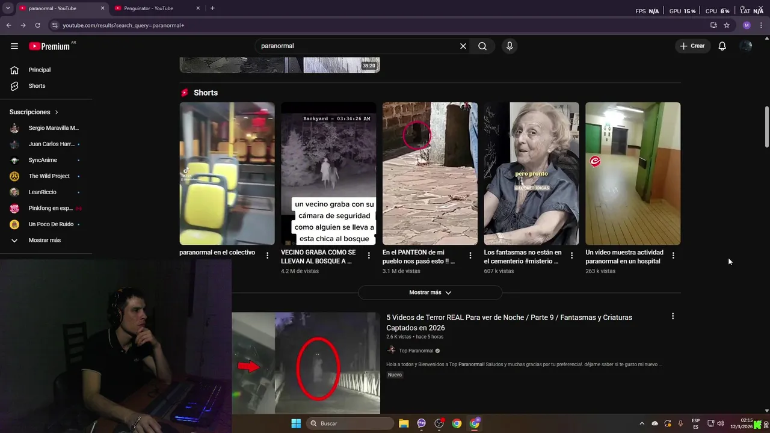Viewport: 770px width, 433px height.
Task: Click VECINO GRABA COMO SE LLEVAN title
Action: 318,257
